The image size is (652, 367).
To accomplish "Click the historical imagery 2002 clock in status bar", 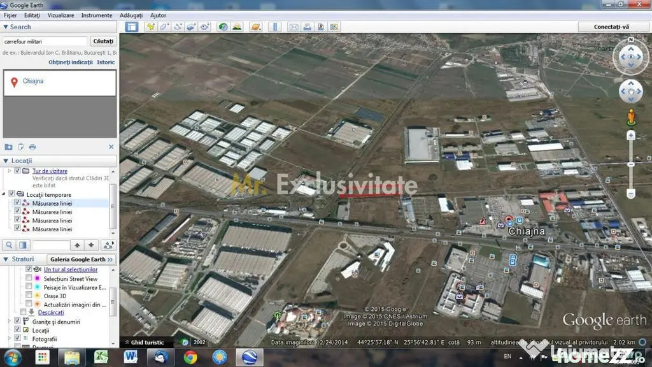I will [x=185, y=342].
